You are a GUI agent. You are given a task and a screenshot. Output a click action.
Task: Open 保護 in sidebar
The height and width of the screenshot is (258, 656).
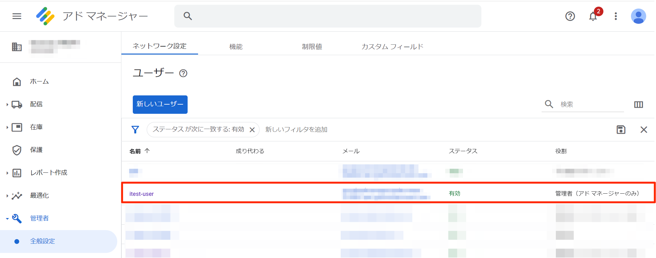[36, 150]
